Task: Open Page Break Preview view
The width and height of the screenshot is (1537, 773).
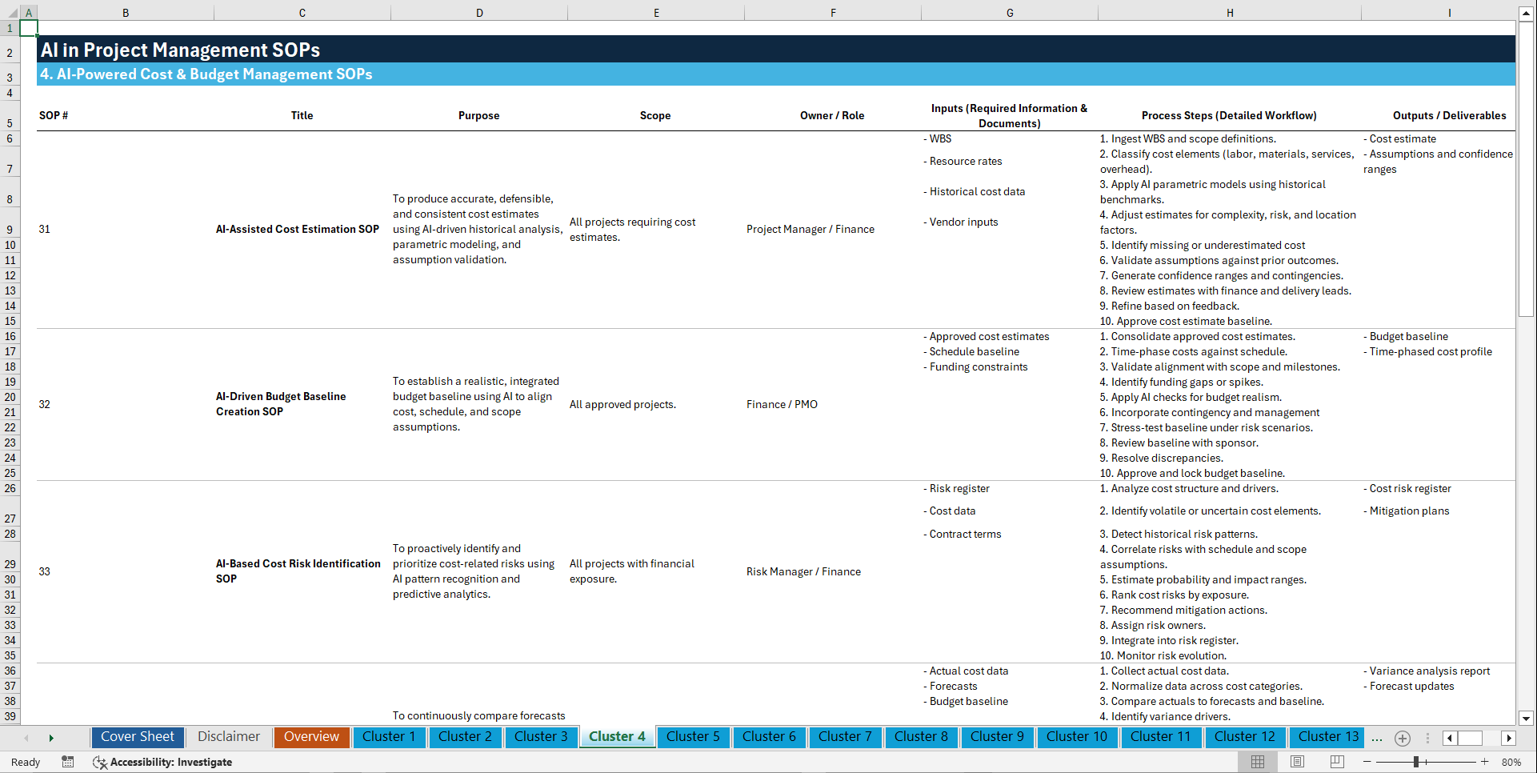Action: (x=1336, y=762)
